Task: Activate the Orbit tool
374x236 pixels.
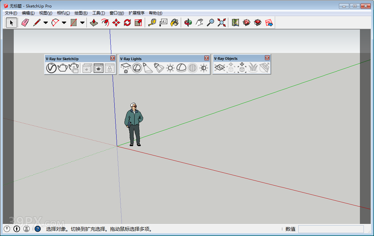Action: pyautogui.click(x=188, y=22)
